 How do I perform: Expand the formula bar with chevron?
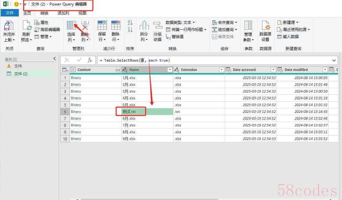point(334,60)
